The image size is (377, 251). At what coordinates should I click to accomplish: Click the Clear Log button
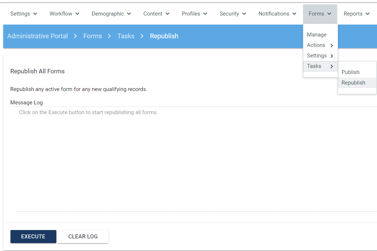[x=83, y=237]
